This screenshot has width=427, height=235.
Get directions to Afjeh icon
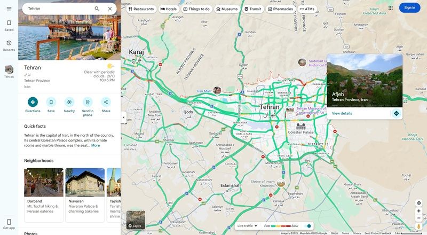pos(396,113)
